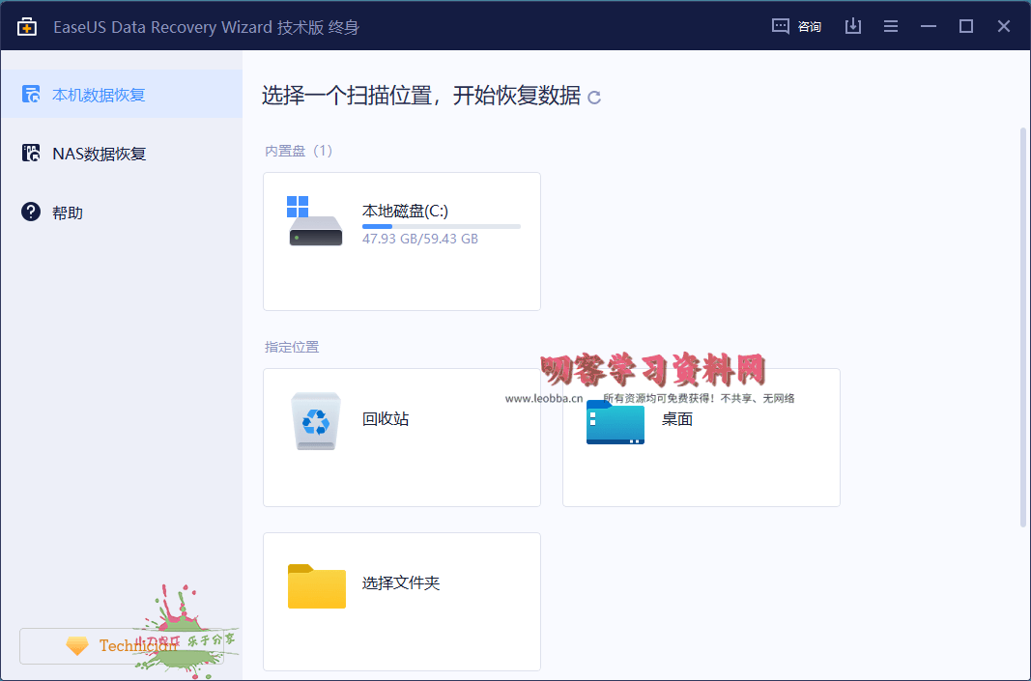Open 选择文件夹 to pick folder
This screenshot has height=681, width=1031.
pyautogui.click(x=402, y=602)
